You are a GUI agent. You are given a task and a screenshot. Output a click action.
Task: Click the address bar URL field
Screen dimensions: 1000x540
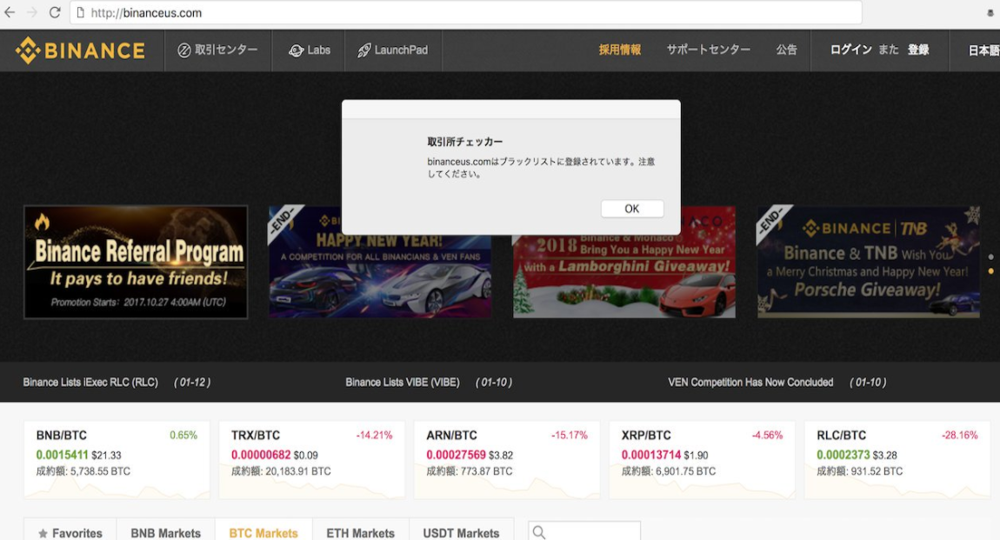point(466,13)
